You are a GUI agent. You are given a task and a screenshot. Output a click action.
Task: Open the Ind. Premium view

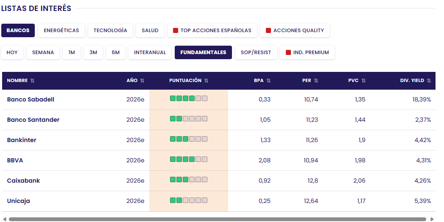(307, 52)
